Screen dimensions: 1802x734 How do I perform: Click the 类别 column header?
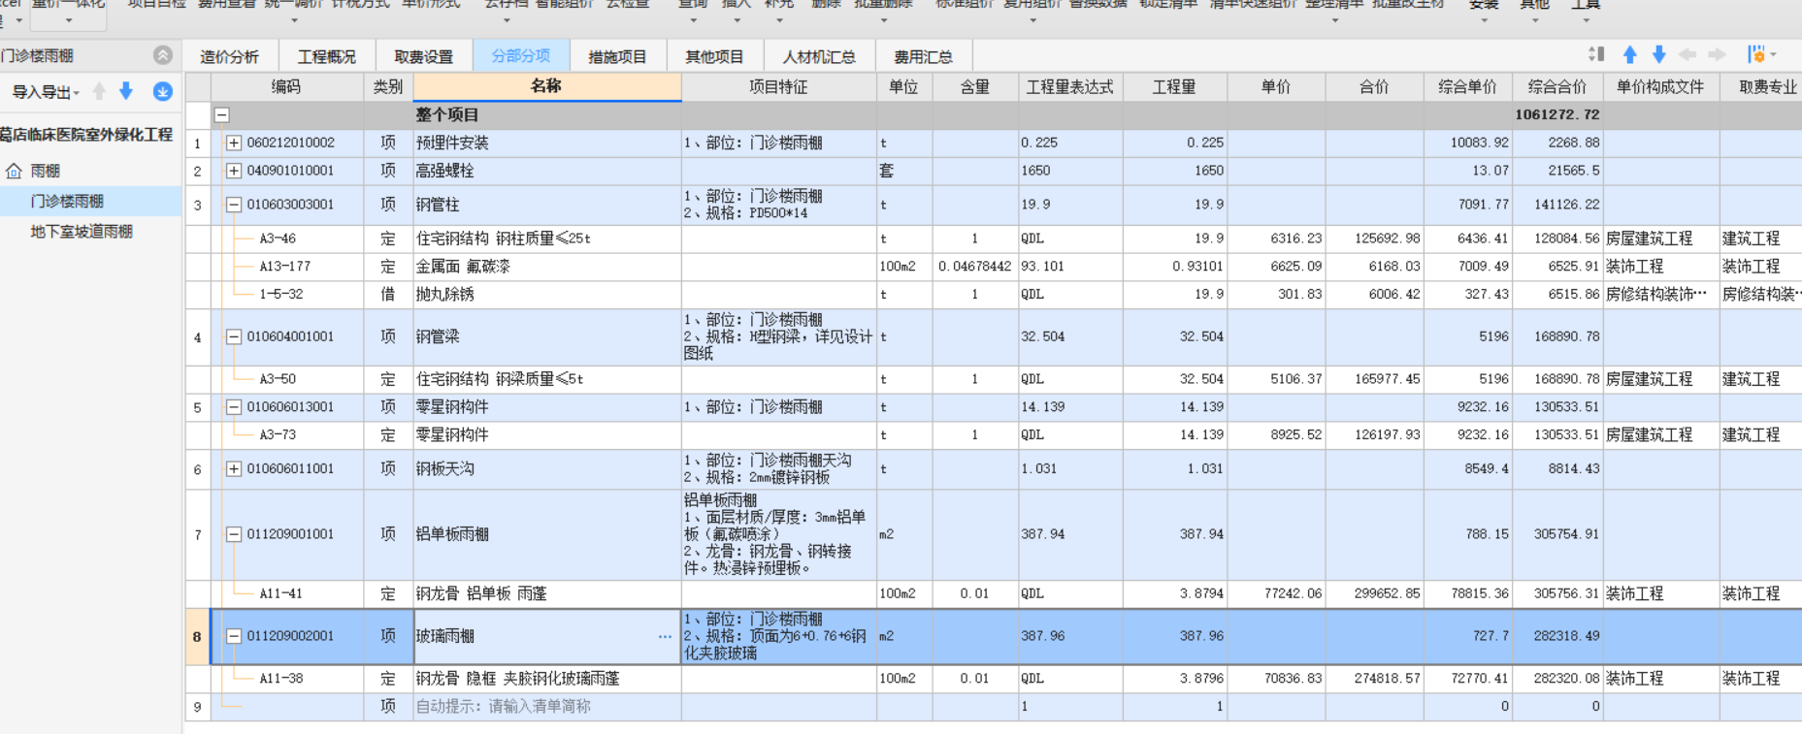point(388,87)
